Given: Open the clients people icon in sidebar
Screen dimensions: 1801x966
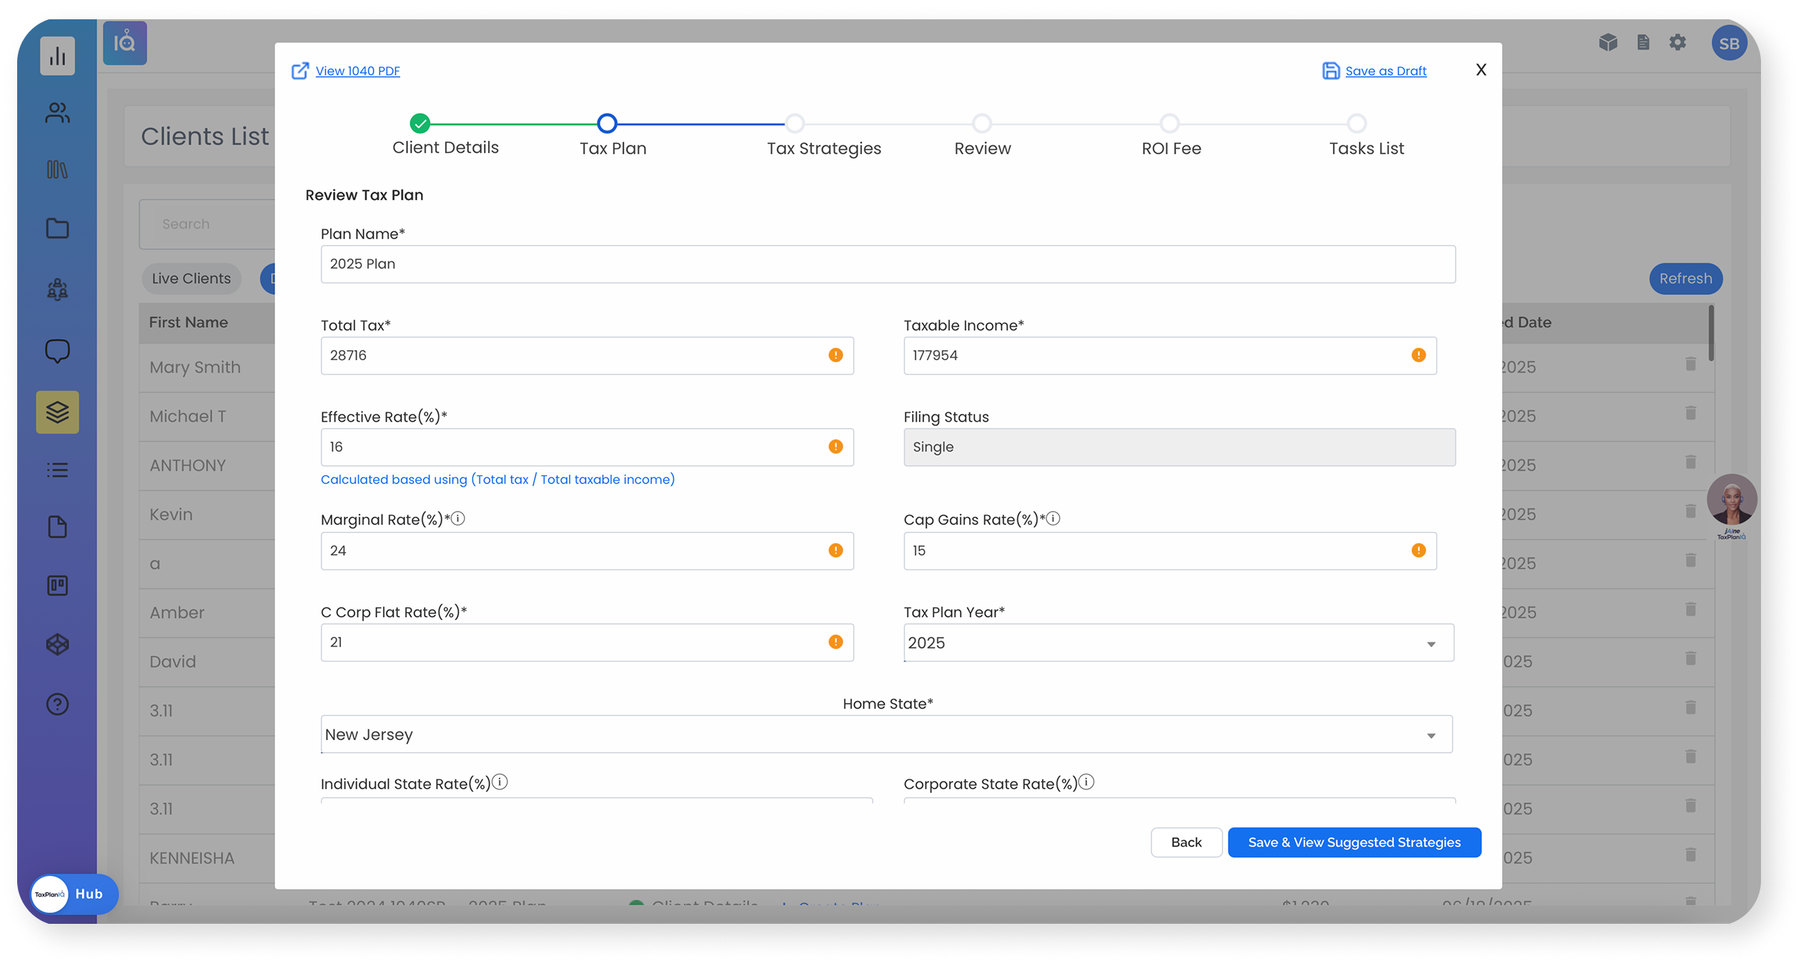Looking at the screenshot, I should (58, 113).
